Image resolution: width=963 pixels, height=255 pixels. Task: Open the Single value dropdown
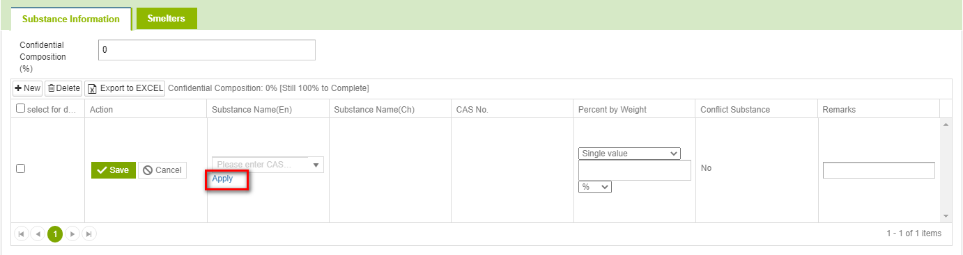coord(629,154)
